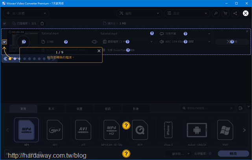This screenshot has height=160, width=252.
Task: Show previous format presets with left arrow
Action: pyautogui.click(x=7, y=130)
